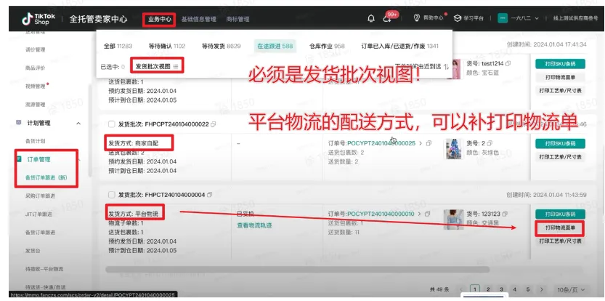Open 待揽收-平台物流 in the sidebar
The height and width of the screenshot is (301, 605).
(44, 269)
